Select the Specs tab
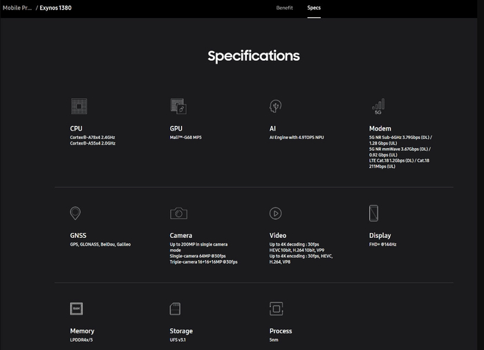This screenshot has height=350, width=484. click(x=314, y=8)
